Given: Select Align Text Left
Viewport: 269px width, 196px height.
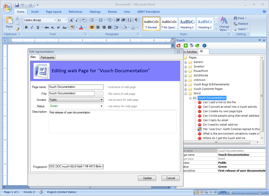Looking at the screenshot, I should 92,27.
